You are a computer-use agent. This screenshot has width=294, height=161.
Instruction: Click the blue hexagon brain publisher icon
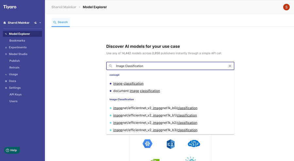[x=147, y=144]
